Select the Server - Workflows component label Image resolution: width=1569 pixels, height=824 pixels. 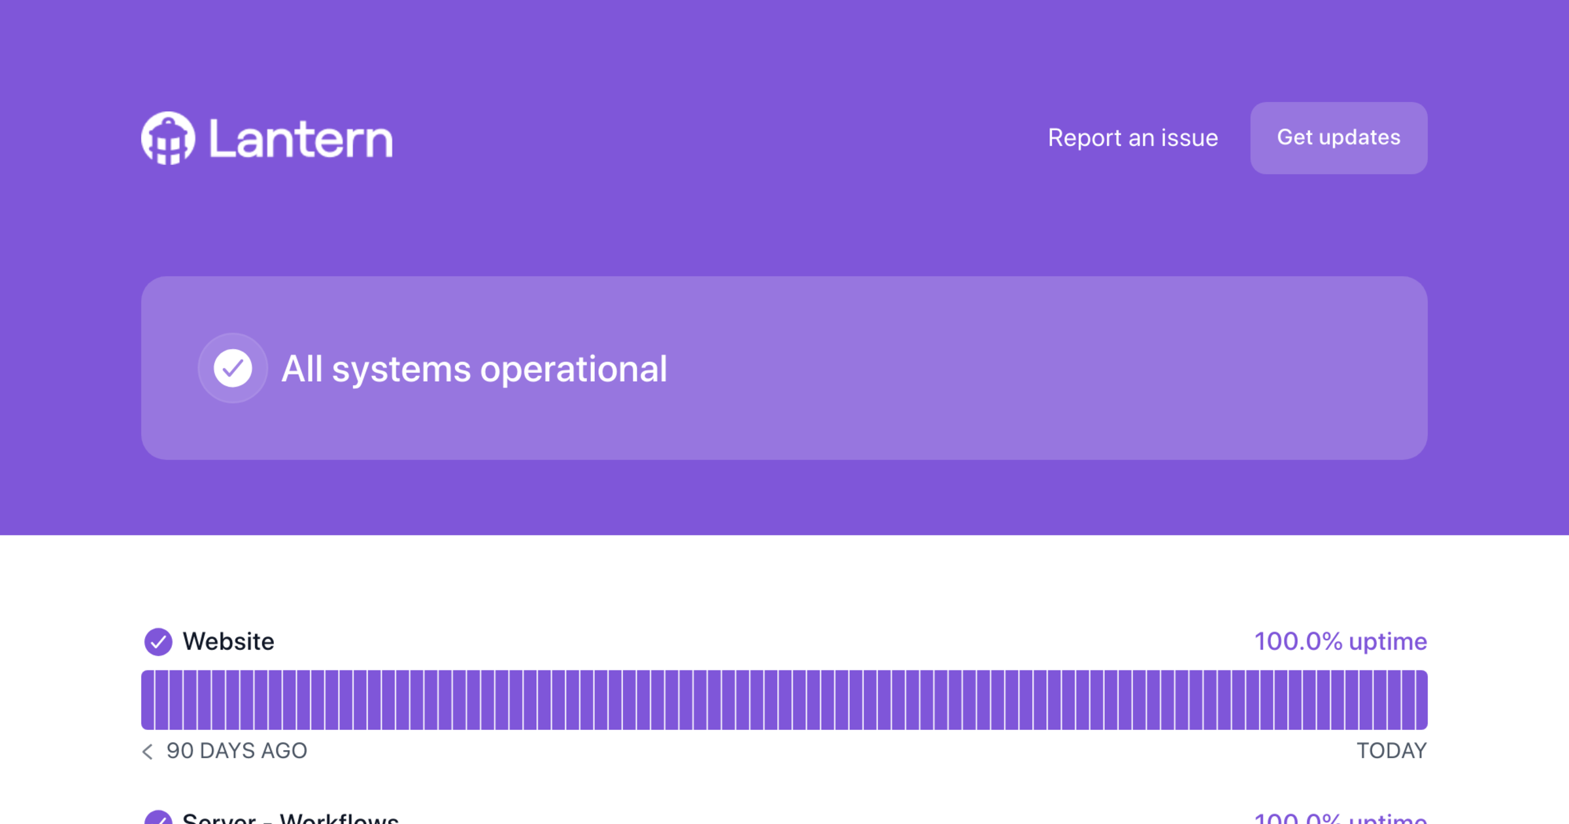pos(290,819)
